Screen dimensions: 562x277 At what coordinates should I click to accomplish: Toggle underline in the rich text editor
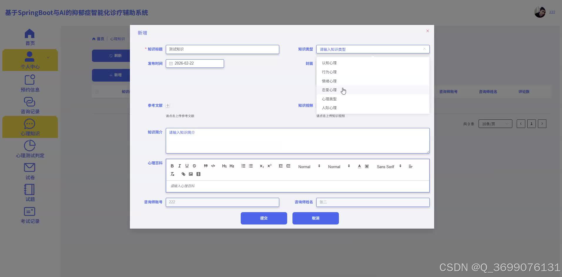[x=187, y=166]
